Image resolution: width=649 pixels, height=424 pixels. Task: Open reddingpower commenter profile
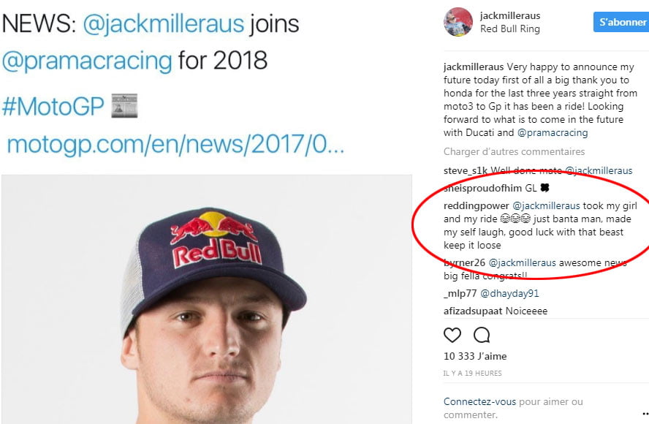pyautogui.click(x=474, y=205)
